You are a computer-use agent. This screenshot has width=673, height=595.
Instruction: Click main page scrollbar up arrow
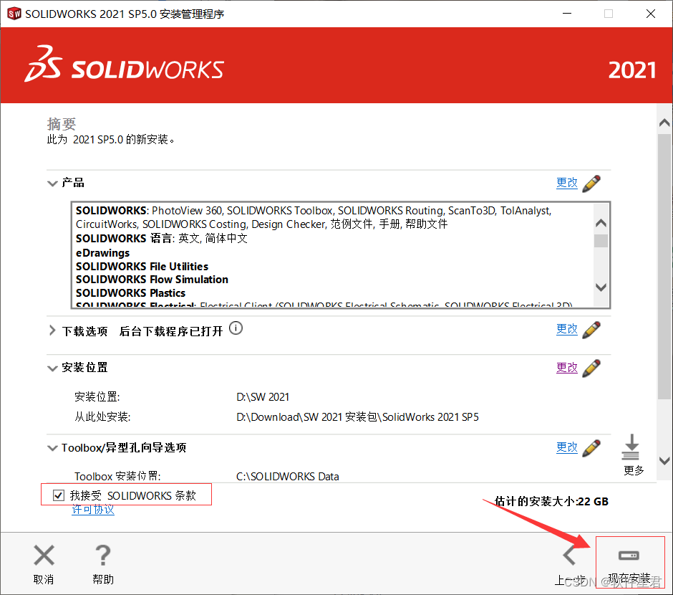664,123
